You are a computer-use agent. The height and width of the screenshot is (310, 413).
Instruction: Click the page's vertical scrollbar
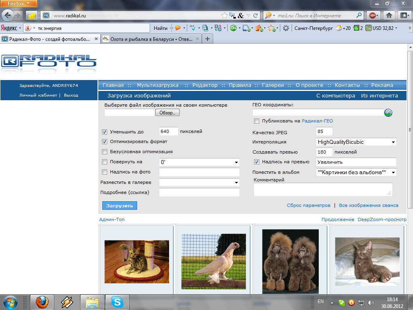pyautogui.click(x=410, y=130)
